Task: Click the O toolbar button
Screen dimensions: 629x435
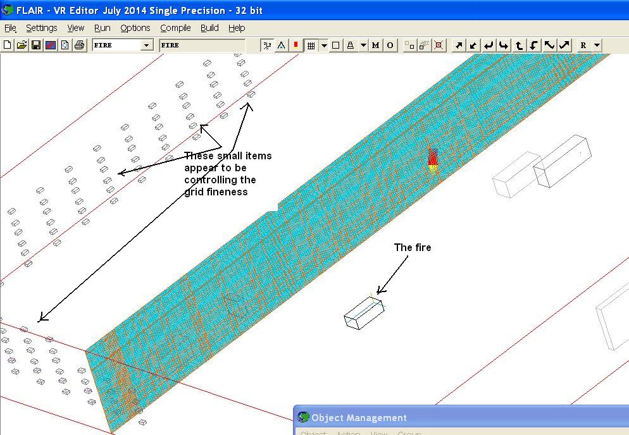Action: (x=390, y=45)
